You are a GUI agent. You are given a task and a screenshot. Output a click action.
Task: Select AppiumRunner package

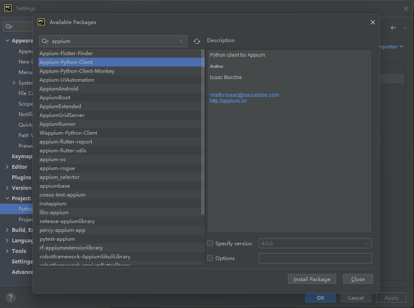pos(119,124)
